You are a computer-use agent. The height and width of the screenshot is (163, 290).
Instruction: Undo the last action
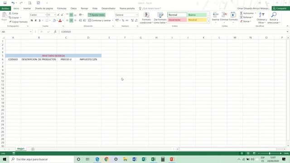[x=13, y=3]
